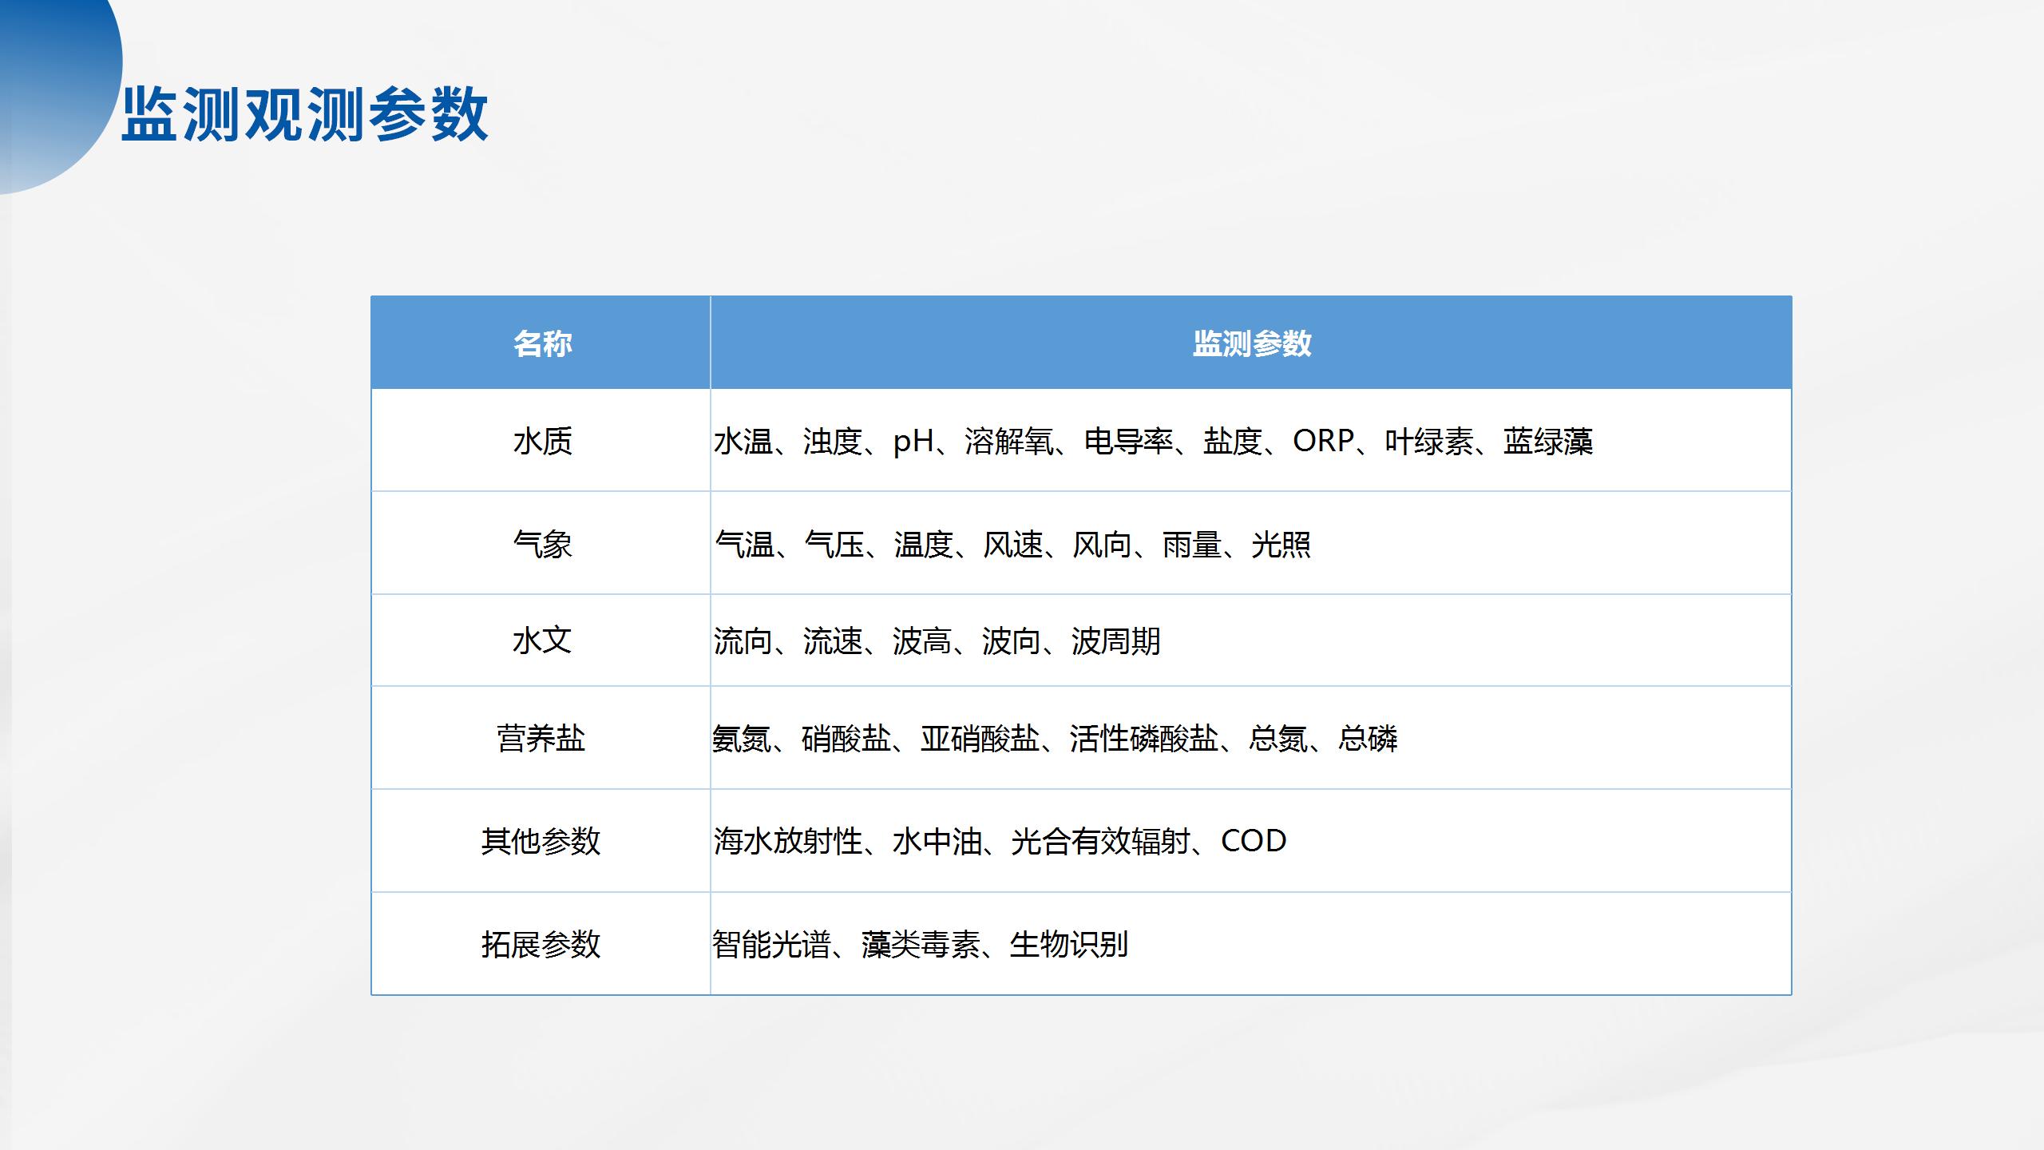The width and height of the screenshot is (2044, 1150).
Task: Click the 其他参数 row label
Action: tap(541, 841)
